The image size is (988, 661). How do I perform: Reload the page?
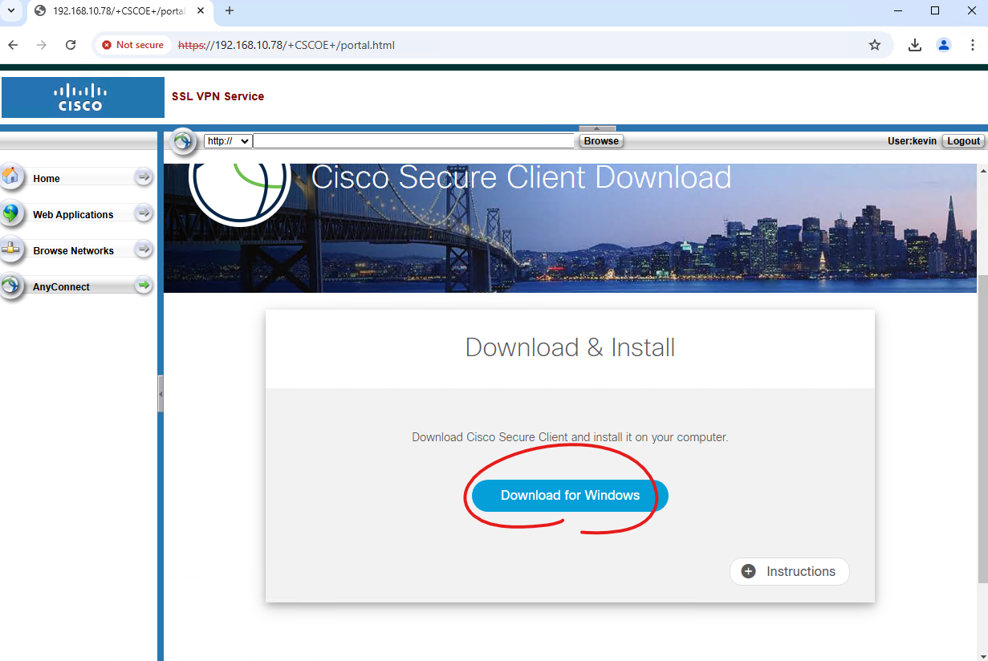[x=71, y=45]
